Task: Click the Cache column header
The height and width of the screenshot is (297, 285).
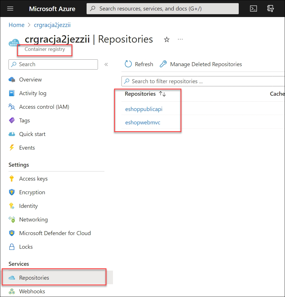Action: point(277,94)
